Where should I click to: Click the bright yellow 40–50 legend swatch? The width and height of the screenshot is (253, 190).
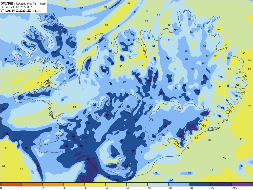point(95,184)
